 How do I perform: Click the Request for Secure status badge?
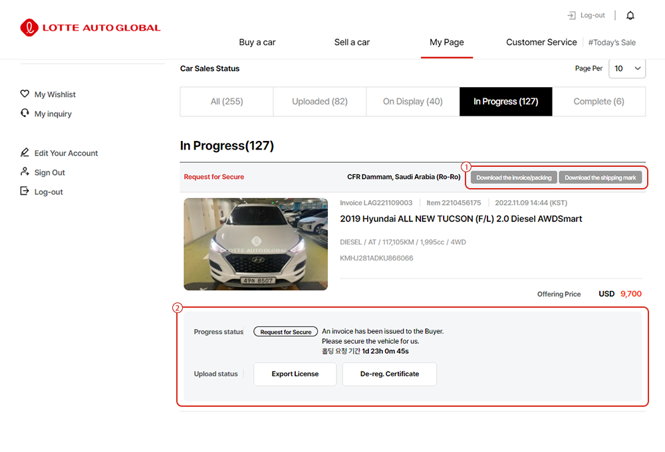(x=285, y=332)
